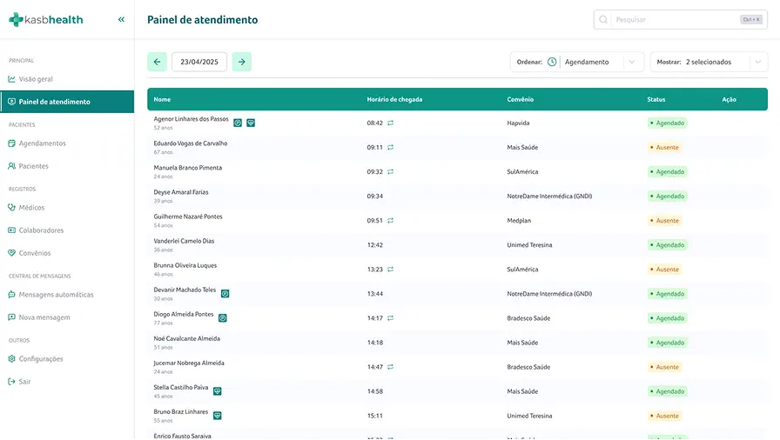This screenshot has width=780, height=440.
Task: Open Visão geral in the sidebar
Action: (36, 79)
